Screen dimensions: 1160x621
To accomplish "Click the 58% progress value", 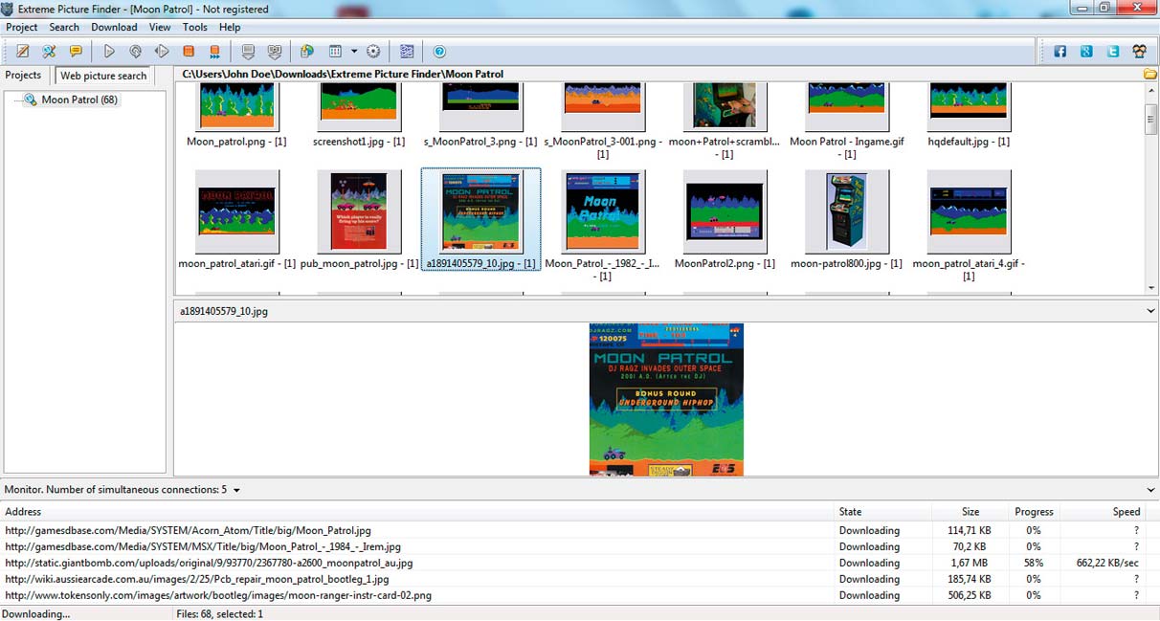I will [x=1034, y=563].
